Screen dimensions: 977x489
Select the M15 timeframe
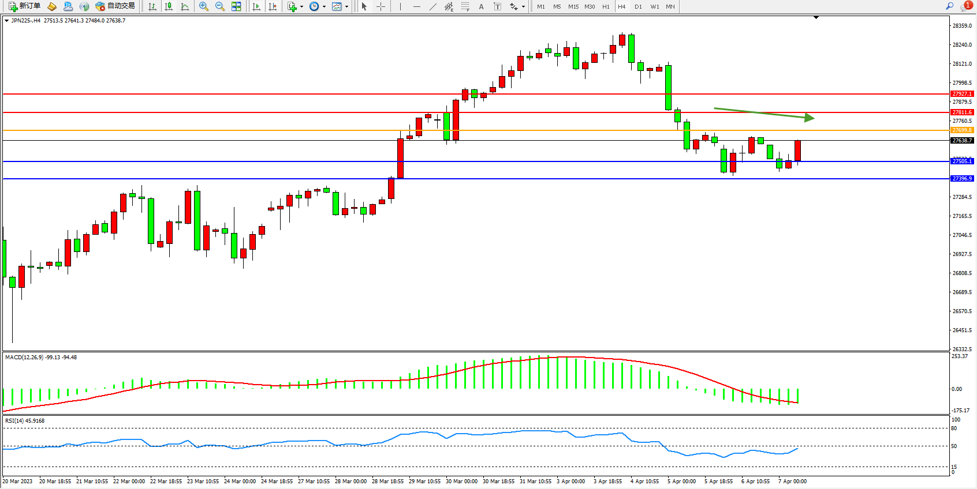[573, 6]
